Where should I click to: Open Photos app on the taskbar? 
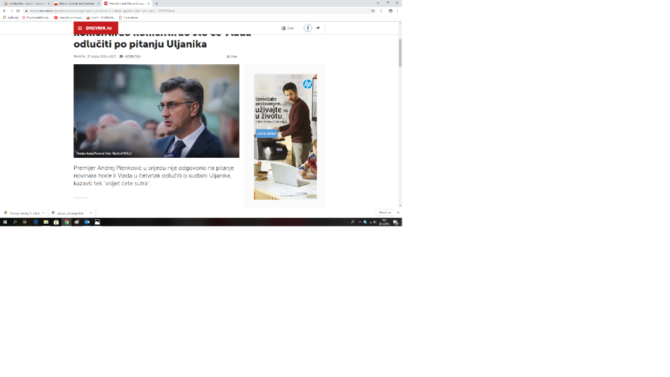[97, 223]
